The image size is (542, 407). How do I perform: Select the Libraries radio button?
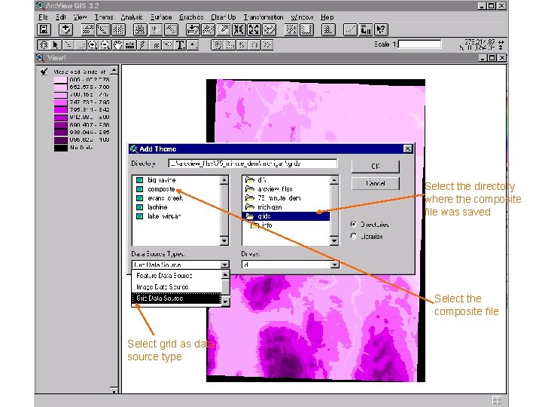tap(354, 237)
